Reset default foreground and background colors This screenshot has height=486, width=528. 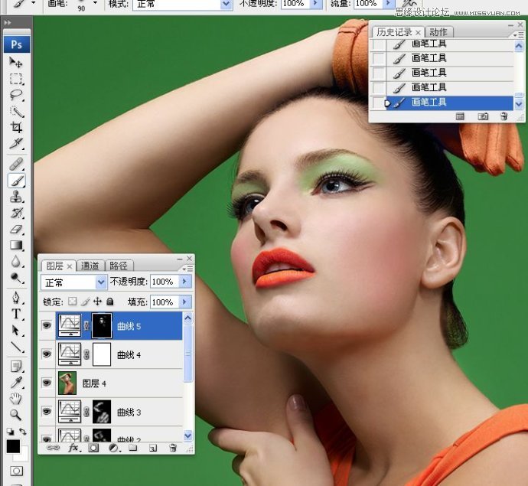pos(10,432)
